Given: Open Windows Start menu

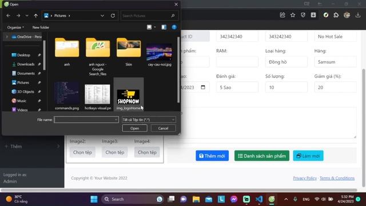Looking at the screenshot, I should (x=94, y=199).
